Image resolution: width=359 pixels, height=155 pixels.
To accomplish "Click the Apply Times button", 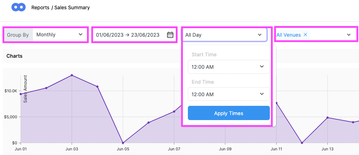I will (229, 113).
